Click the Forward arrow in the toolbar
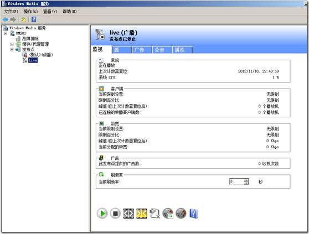This screenshot has height=234, width=309. (x=13, y=19)
